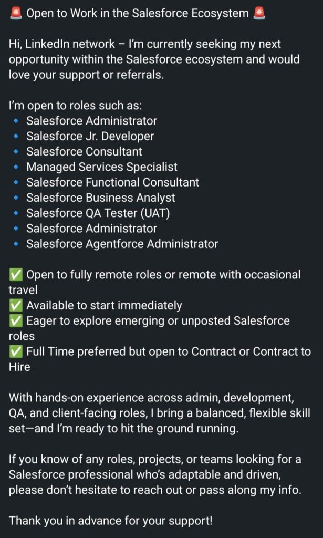This screenshot has height=538, width=323.
Task: Click the 'Salesforce Business Analyst' text
Action: coord(101,198)
